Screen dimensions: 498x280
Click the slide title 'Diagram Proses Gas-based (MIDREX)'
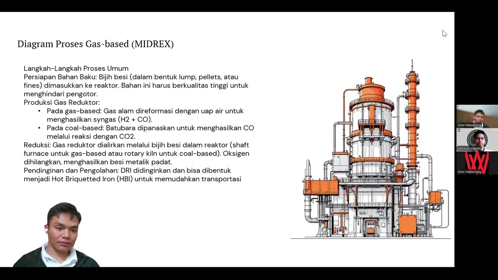coord(95,44)
